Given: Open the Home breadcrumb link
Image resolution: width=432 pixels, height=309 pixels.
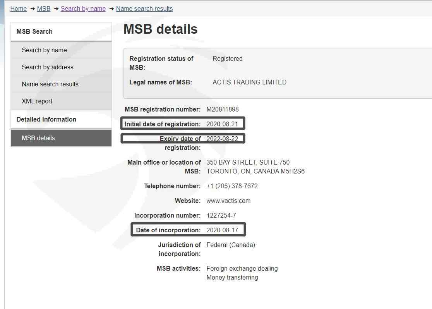Looking at the screenshot, I should (x=19, y=9).
